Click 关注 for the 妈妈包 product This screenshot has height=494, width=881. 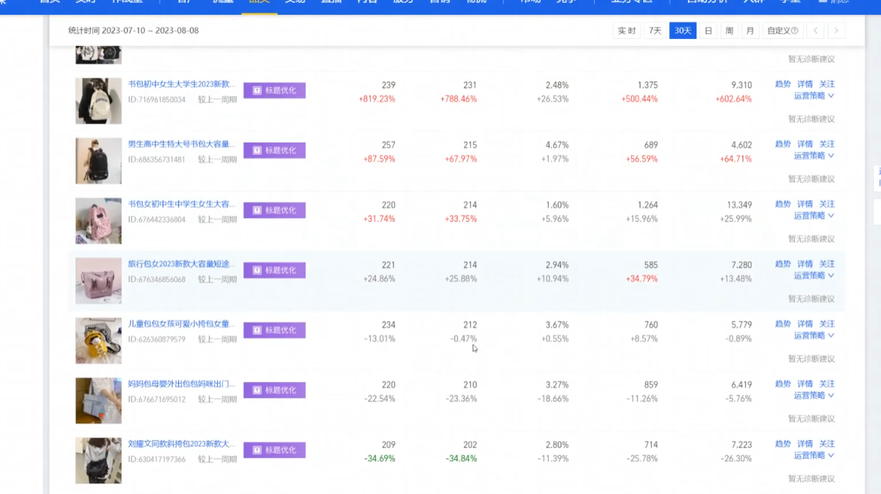[826, 384]
